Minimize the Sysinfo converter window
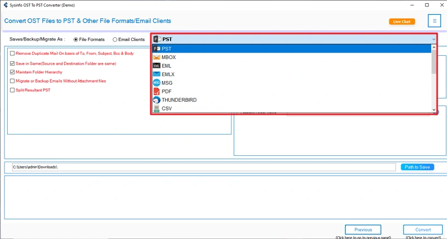The width and height of the screenshot is (447, 239). pyautogui.click(x=412, y=5)
